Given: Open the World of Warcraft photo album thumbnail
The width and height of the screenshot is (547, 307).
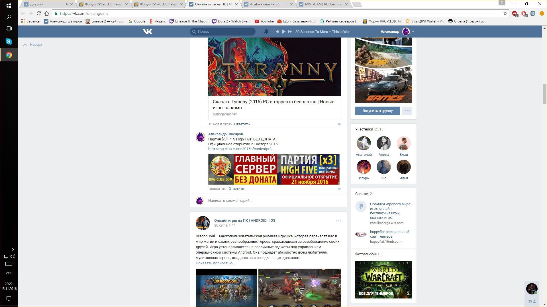Looking at the screenshot, I should tap(383, 280).
